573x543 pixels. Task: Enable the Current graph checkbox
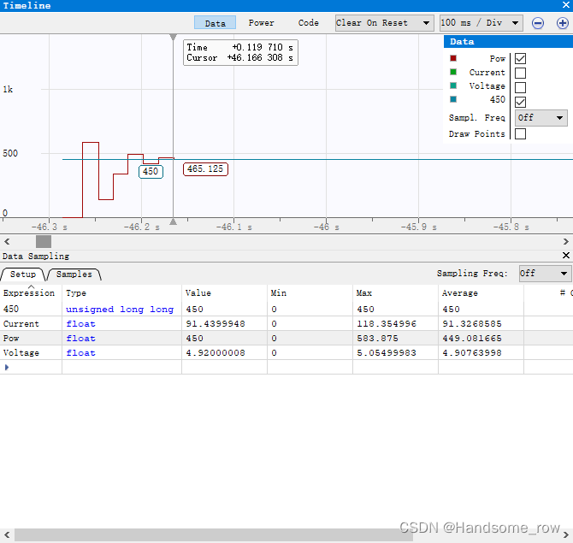pos(520,73)
